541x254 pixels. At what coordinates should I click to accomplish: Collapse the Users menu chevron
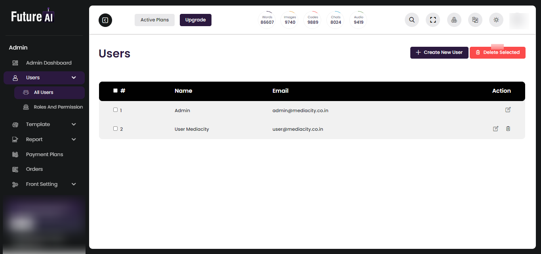point(74,77)
